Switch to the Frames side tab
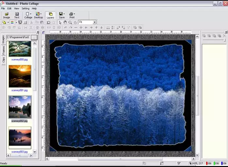This screenshot has width=228, height=167. pyautogui.click(x=4, y=50)
